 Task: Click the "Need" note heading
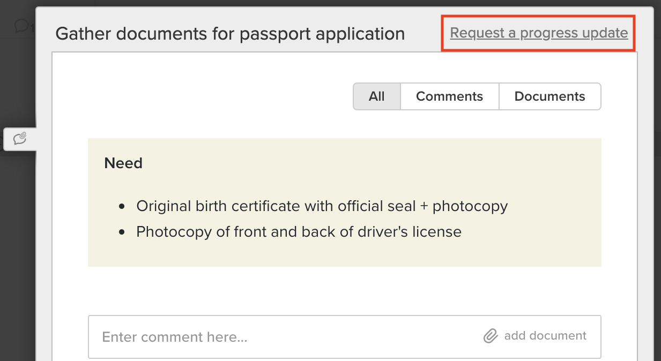123,163
